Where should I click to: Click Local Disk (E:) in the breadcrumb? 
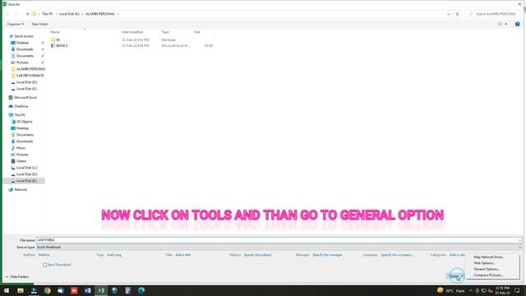click(69, 14)
